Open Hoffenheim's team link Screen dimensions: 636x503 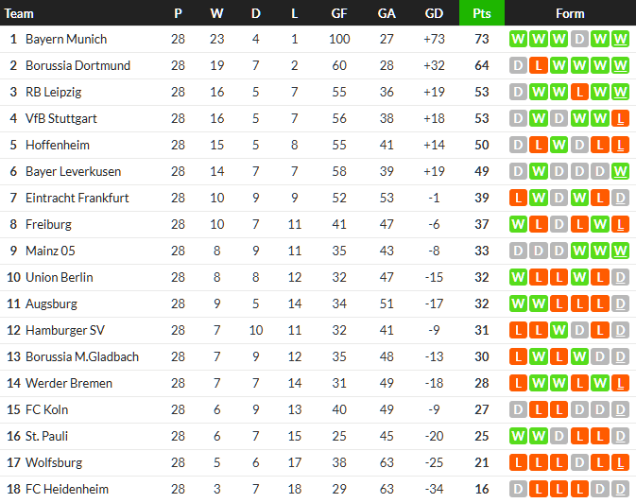click(58, 146)
